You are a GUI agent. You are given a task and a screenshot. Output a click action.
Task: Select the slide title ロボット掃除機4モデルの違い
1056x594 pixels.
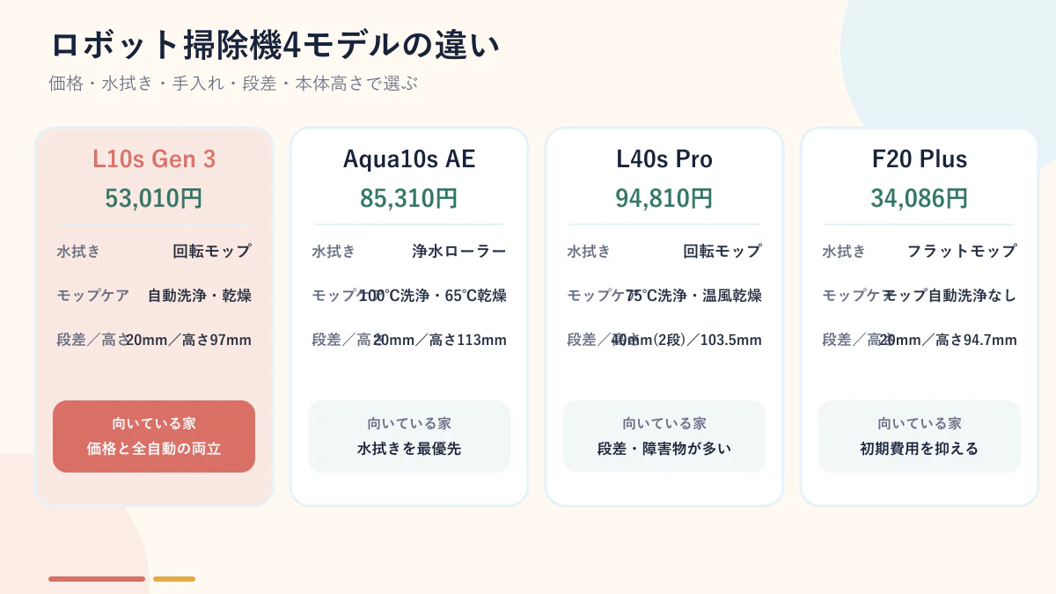[x=275, y=45]
